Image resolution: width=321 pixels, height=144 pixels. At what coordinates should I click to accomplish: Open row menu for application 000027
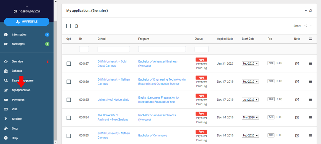point(310,63)
